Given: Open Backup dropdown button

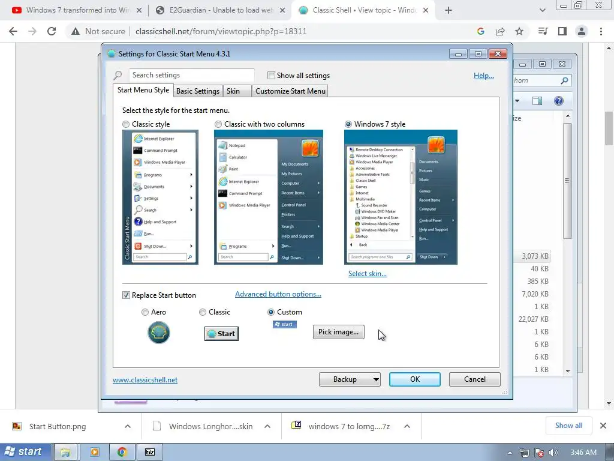Looking at the screenshot, I should 350,379.
